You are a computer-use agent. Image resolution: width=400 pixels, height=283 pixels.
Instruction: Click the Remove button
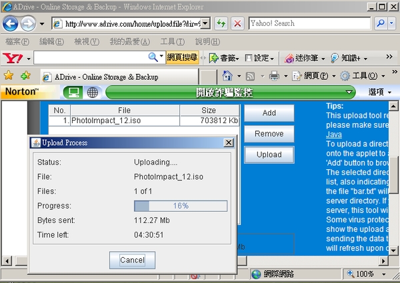pos(269,134)
